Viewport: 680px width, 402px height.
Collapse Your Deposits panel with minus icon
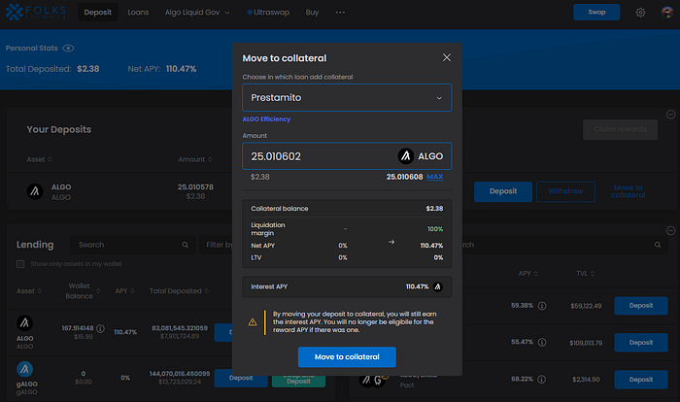tap(670, 115)
